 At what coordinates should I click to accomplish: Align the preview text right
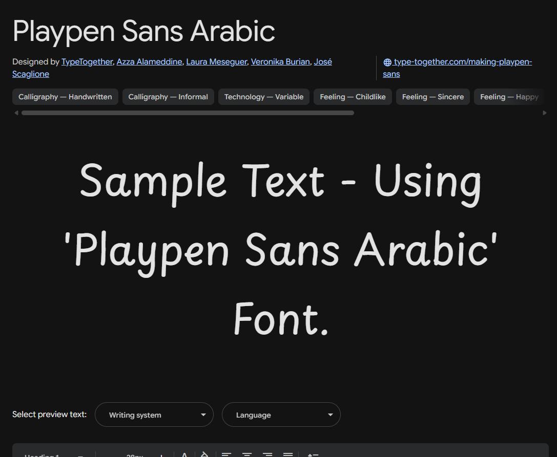point(267,454)
